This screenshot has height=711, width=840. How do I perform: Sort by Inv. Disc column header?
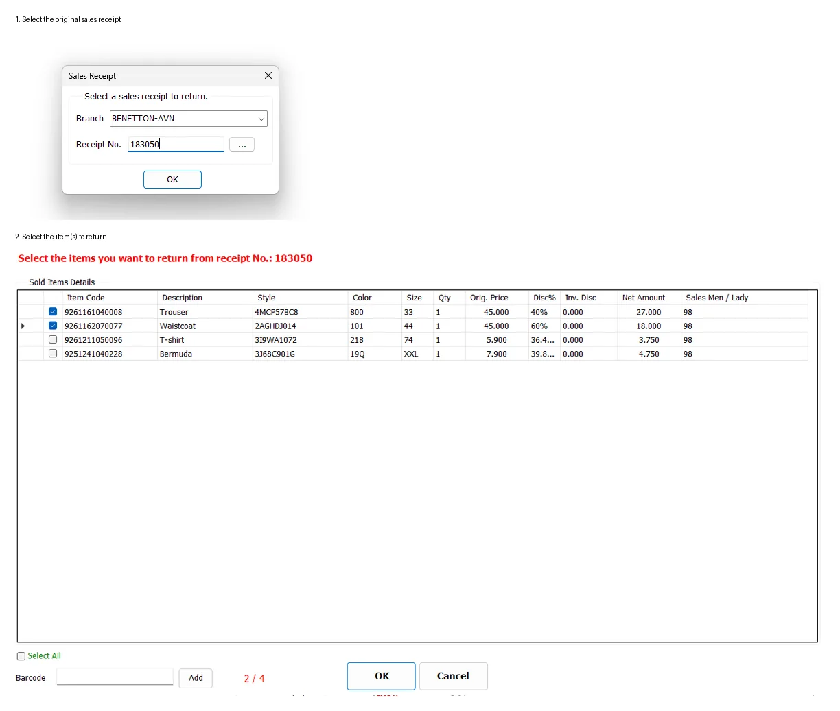click(x=589, y=298)
